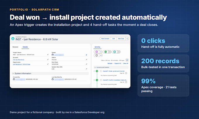
Task: Collapse the Upcoming & Overdue section
Action: [95, 68]
